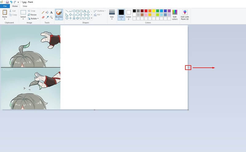Choose the Line shape
Screen dimensions: 246x152
click(67, 11)
